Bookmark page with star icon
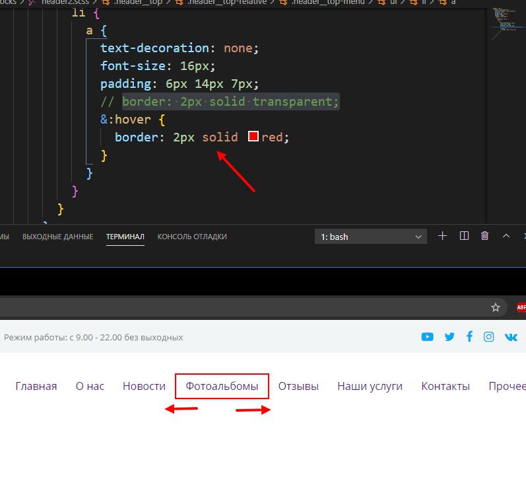Screen dimensions: 526x495 [x=496, y=307]
